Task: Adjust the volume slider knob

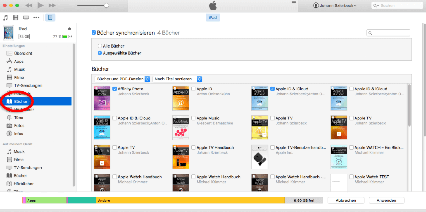Action: coord(106,5)
